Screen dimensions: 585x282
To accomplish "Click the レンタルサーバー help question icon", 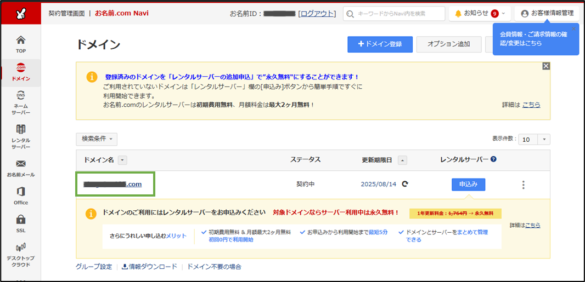I will coord(493,159).
